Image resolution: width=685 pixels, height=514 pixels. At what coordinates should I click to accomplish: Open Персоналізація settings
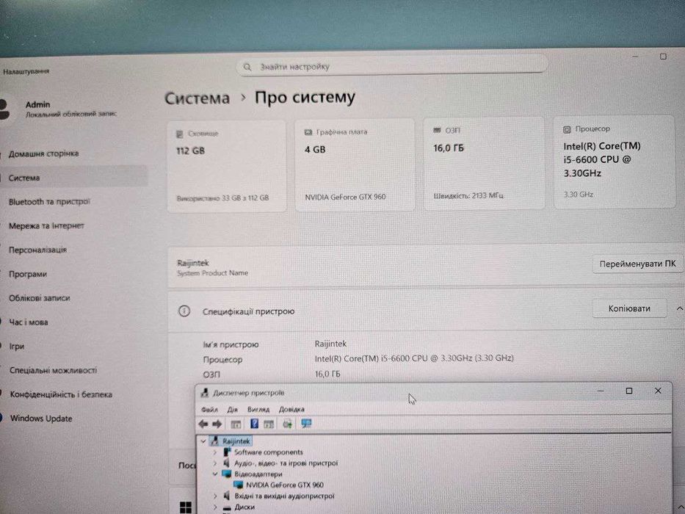click(x=37, y=250)
